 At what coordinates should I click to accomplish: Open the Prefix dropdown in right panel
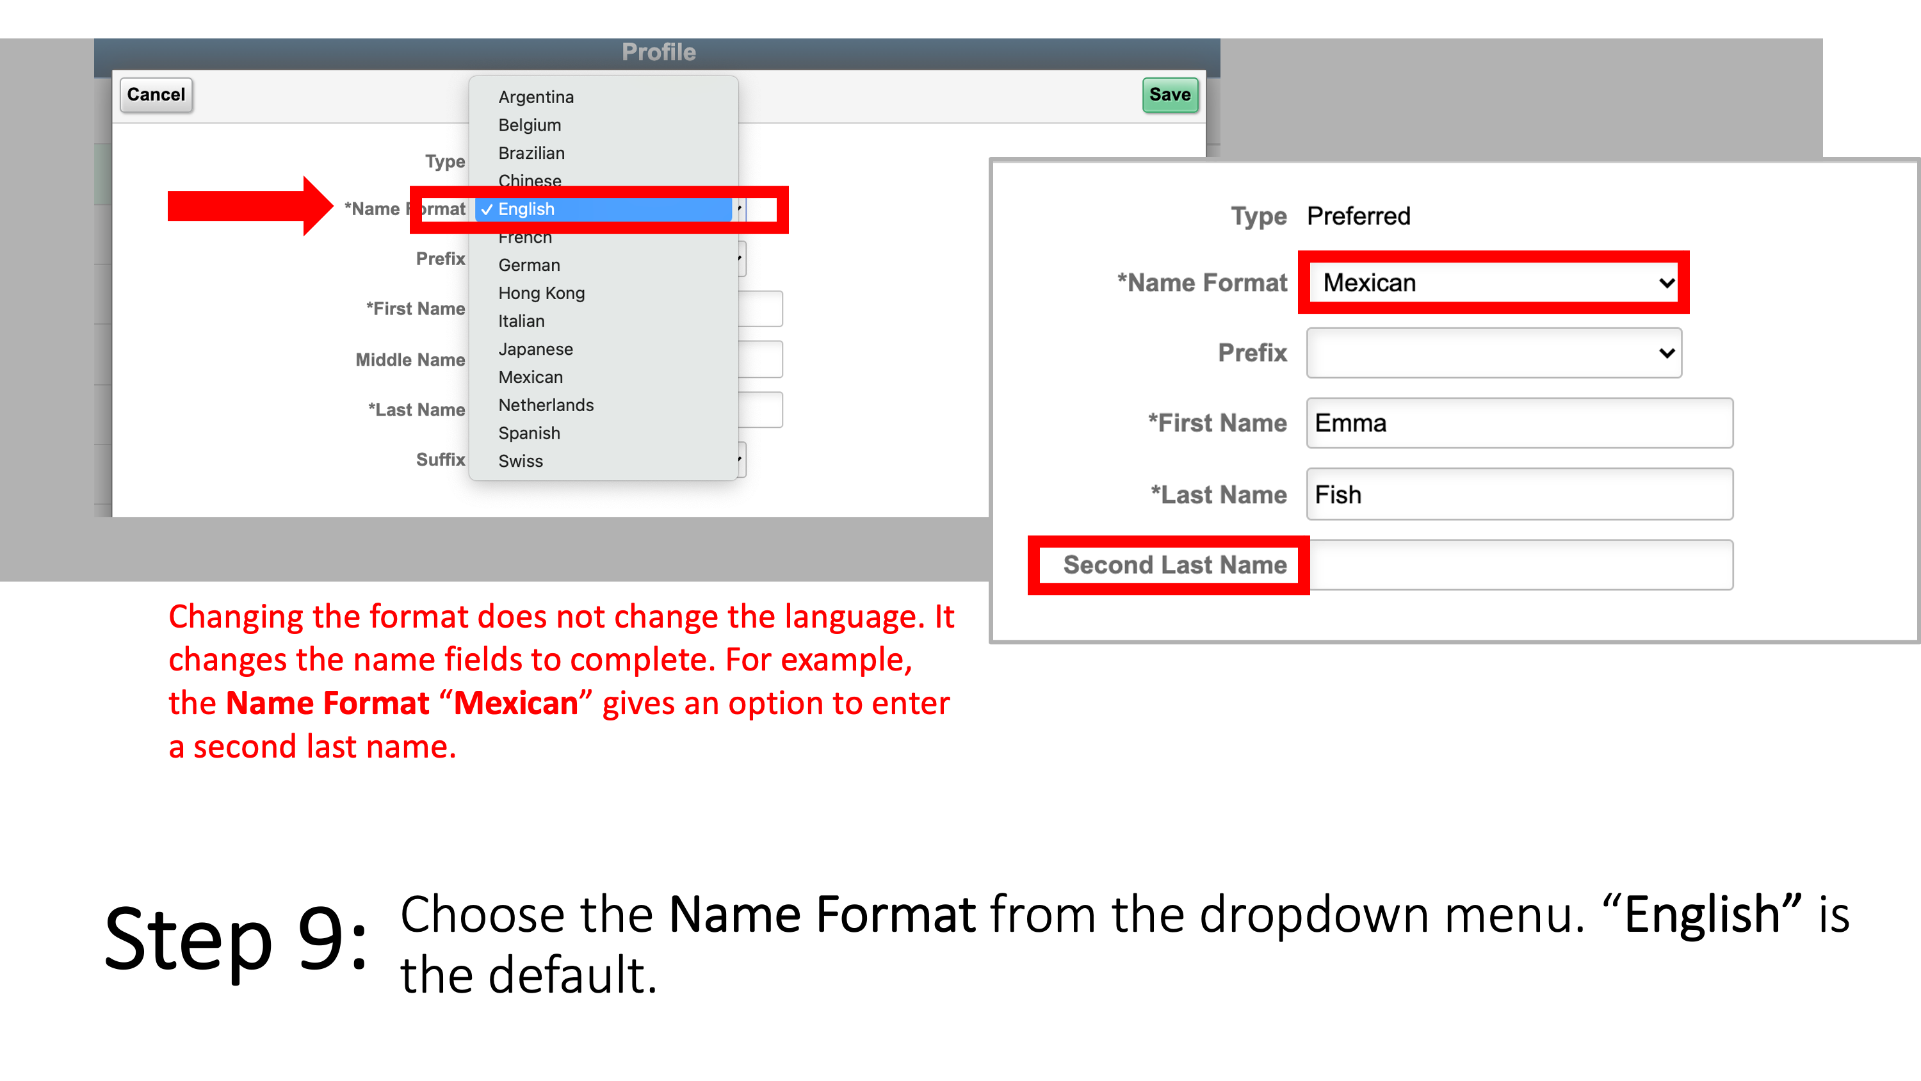click(x=1492, y=351)
